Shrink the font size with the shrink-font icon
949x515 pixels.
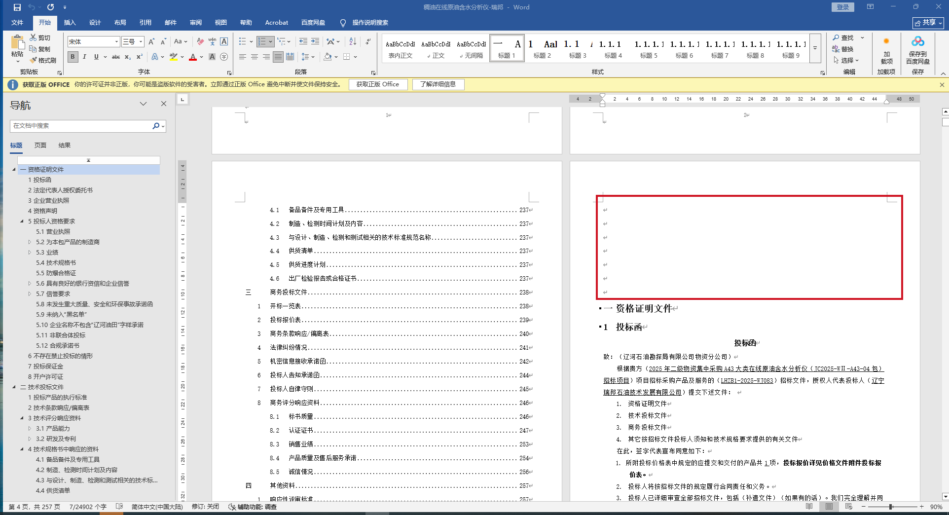tap(163, 42)
